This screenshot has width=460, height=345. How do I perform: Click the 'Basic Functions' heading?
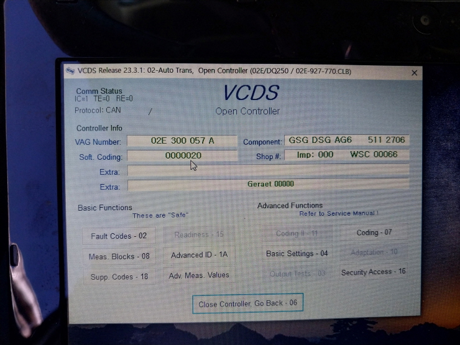104,208
